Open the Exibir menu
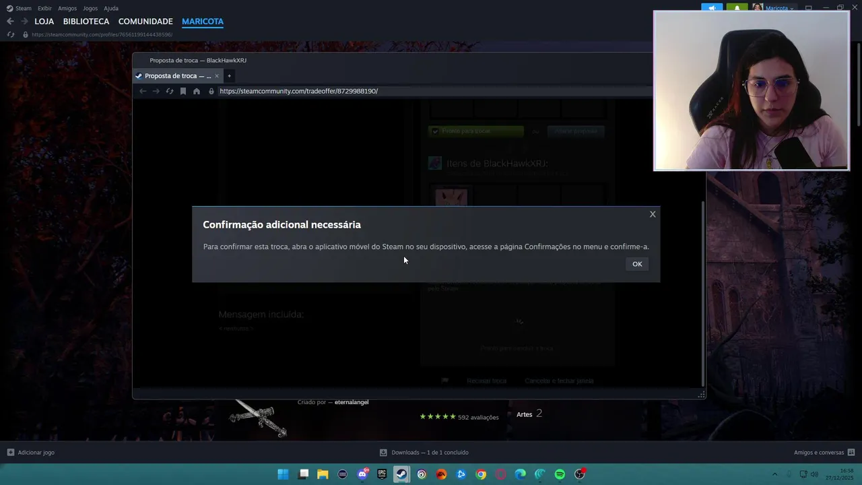 tap(44, 8)
